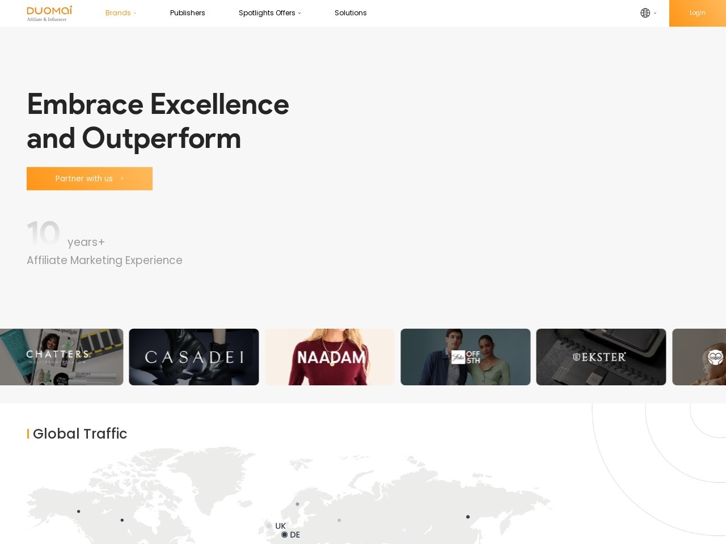Click the westernmost North America map dot
This screenshot has height=544, width=726.
click(78, 511)
